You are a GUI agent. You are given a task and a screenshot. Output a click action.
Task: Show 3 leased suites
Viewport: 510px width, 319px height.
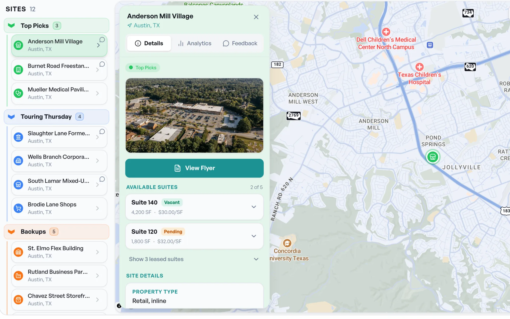point(194,259)
